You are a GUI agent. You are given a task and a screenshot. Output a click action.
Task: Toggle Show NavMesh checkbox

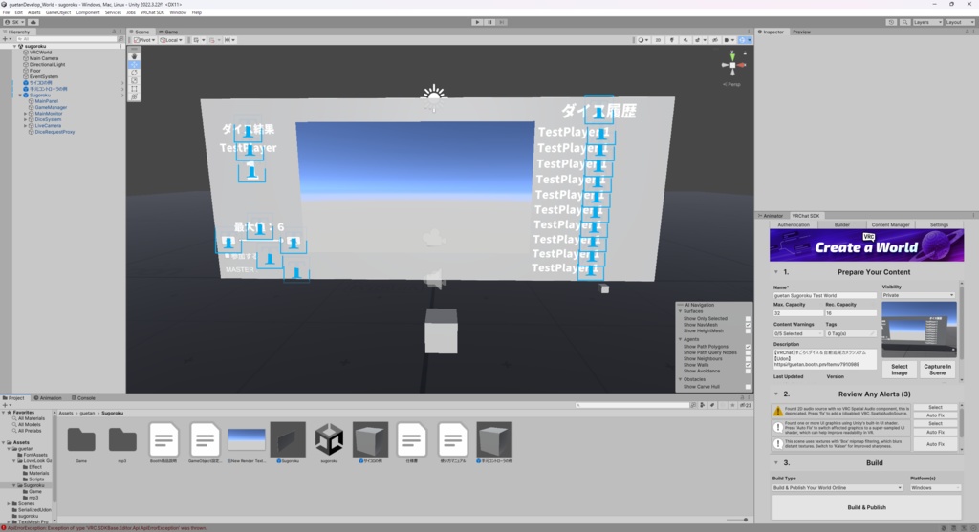(748, 325)
